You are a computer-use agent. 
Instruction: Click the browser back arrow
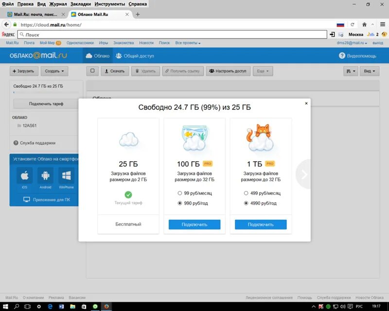(6, 25)
